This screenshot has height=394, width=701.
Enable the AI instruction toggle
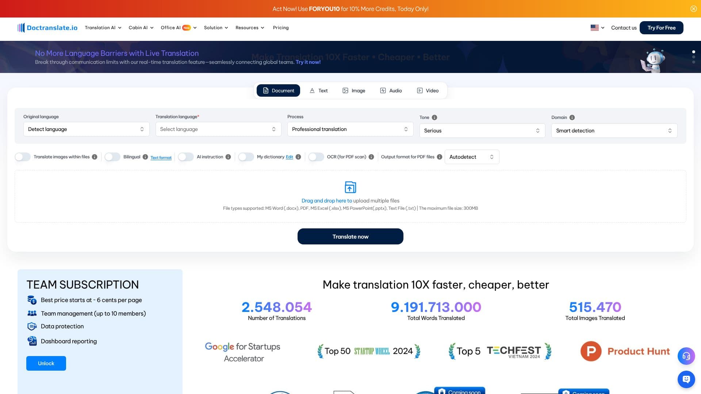[186, 157]
